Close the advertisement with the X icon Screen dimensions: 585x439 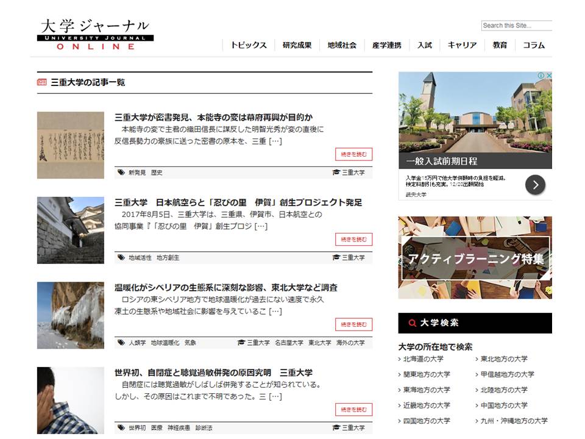click(549, 76)
